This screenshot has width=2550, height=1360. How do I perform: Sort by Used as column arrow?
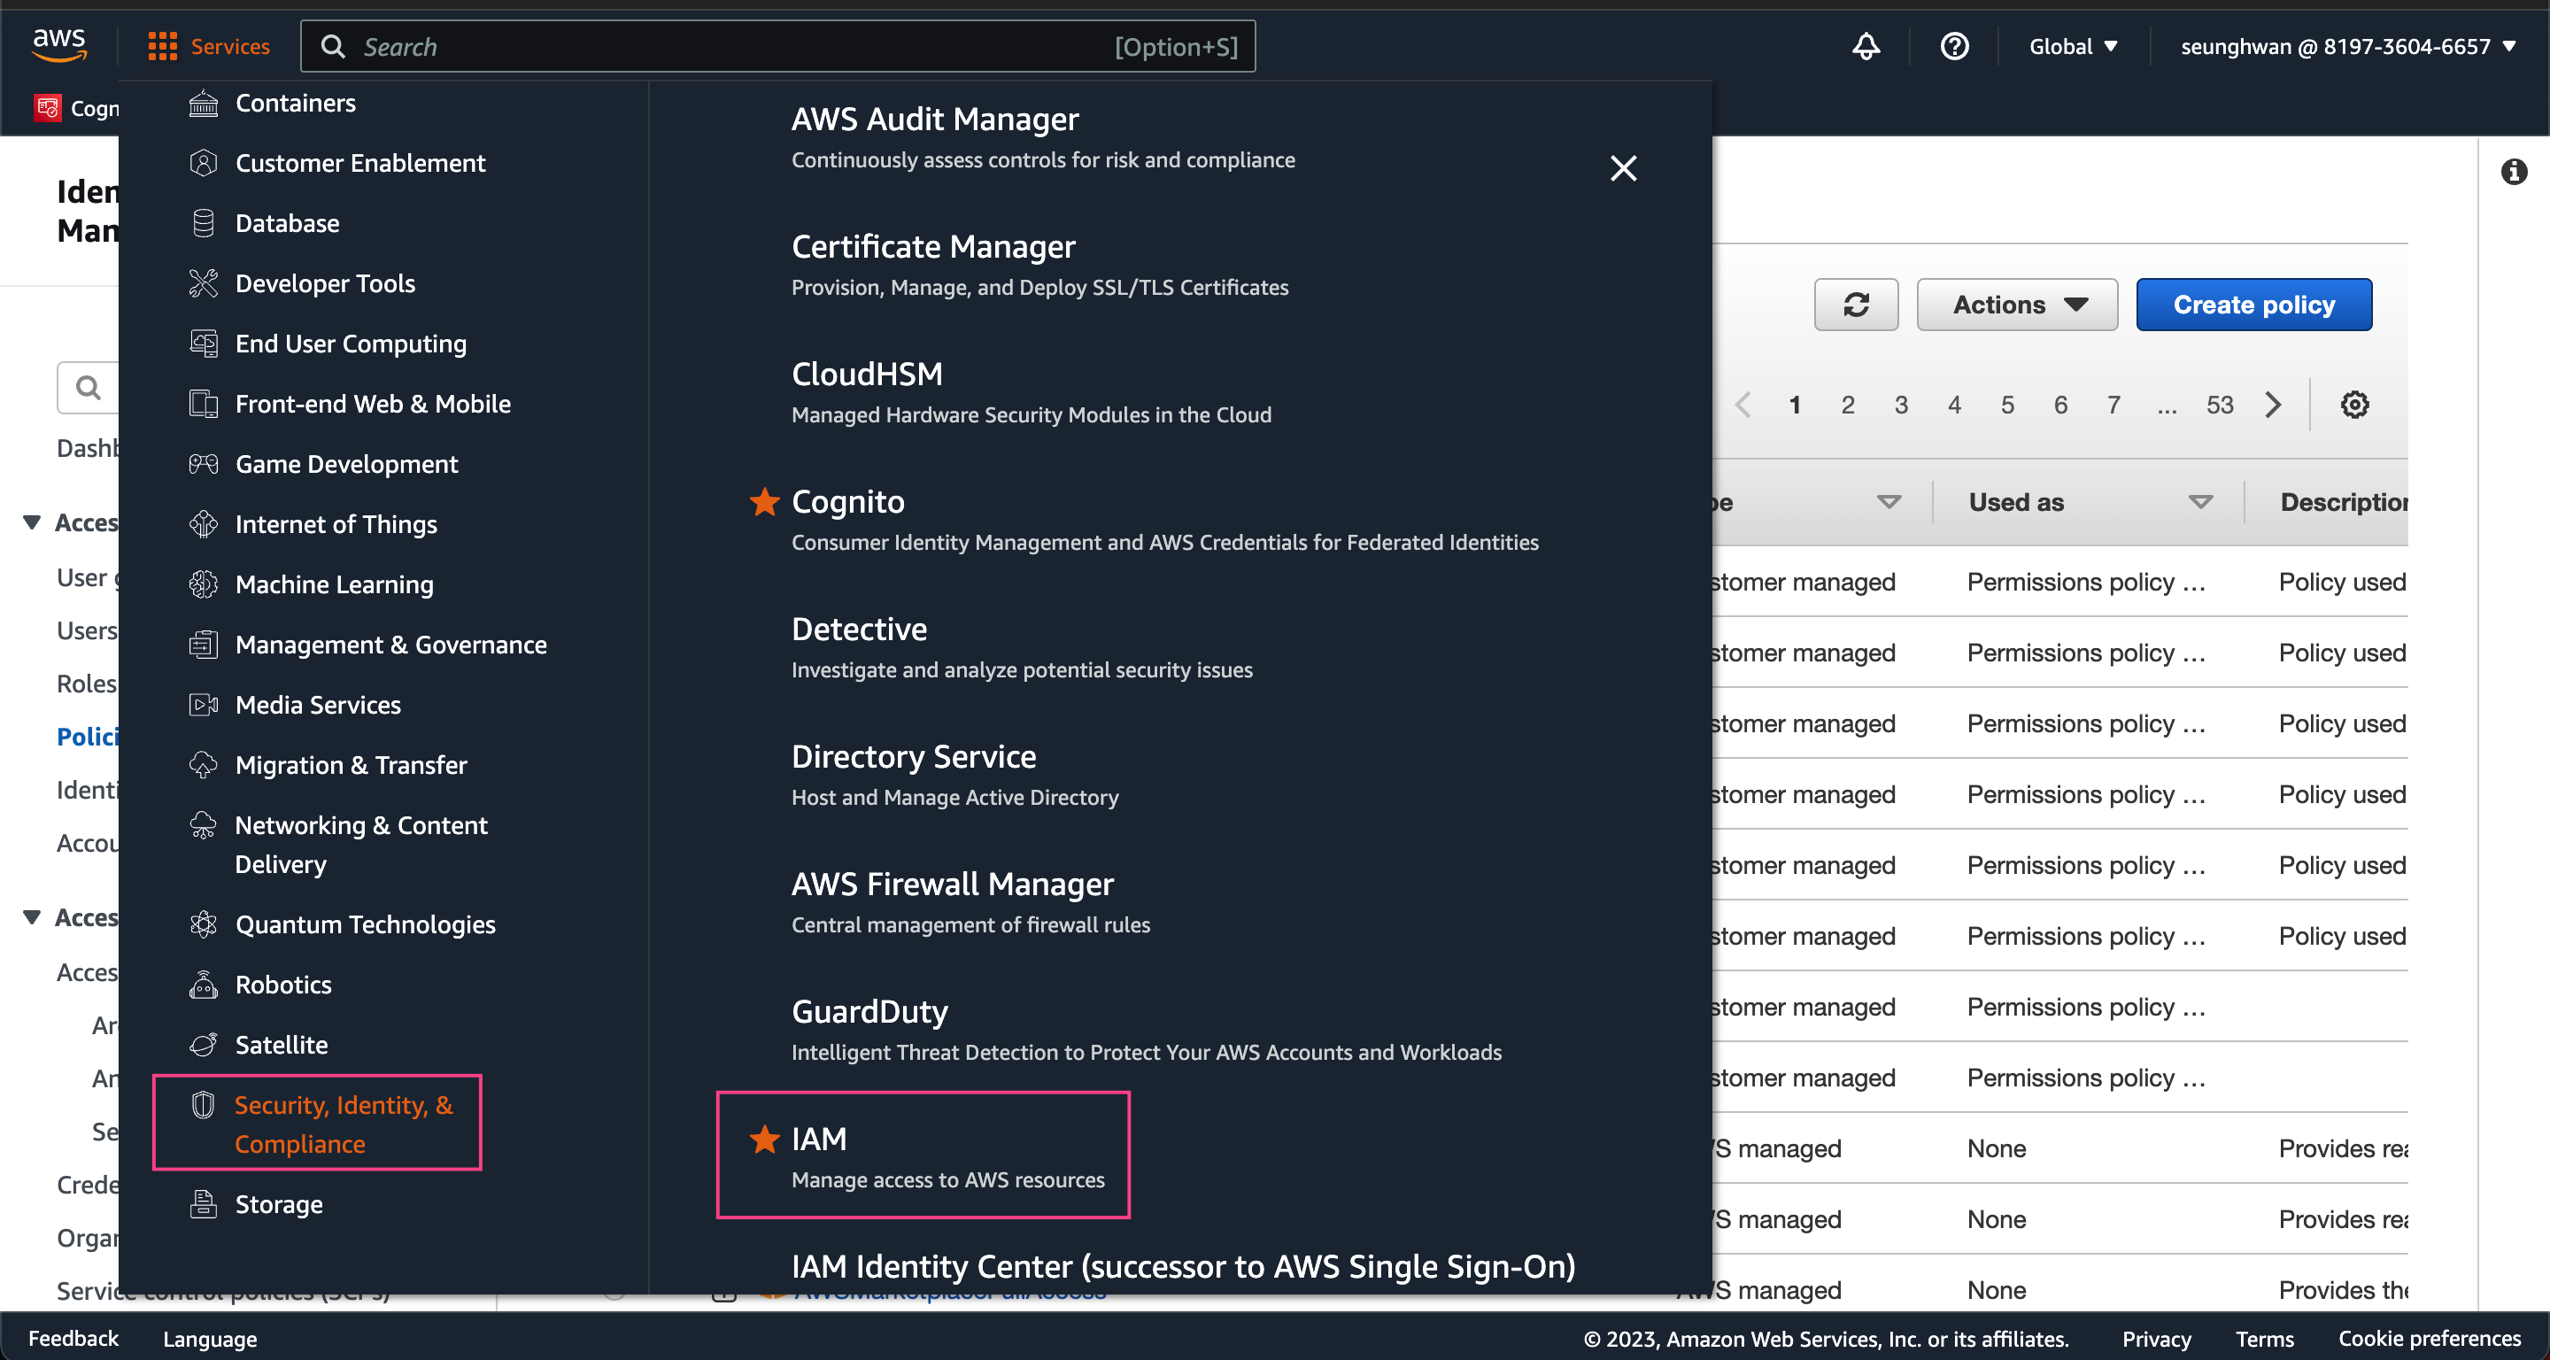tap(2199, 503)
